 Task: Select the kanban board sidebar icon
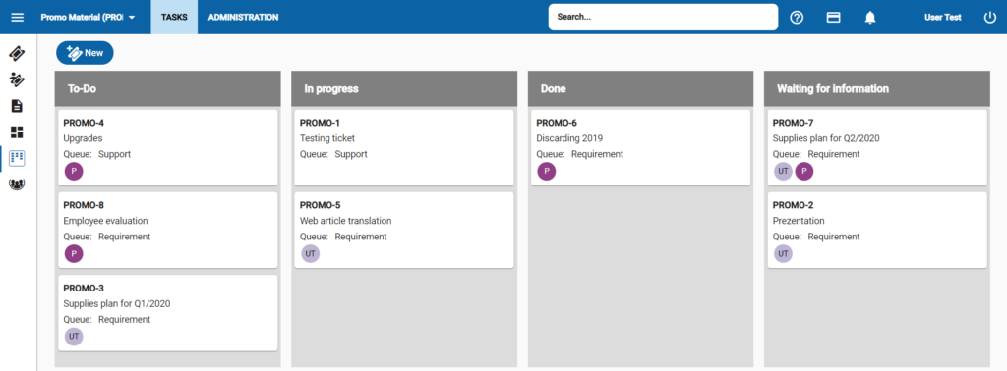(x=18, y=158)
